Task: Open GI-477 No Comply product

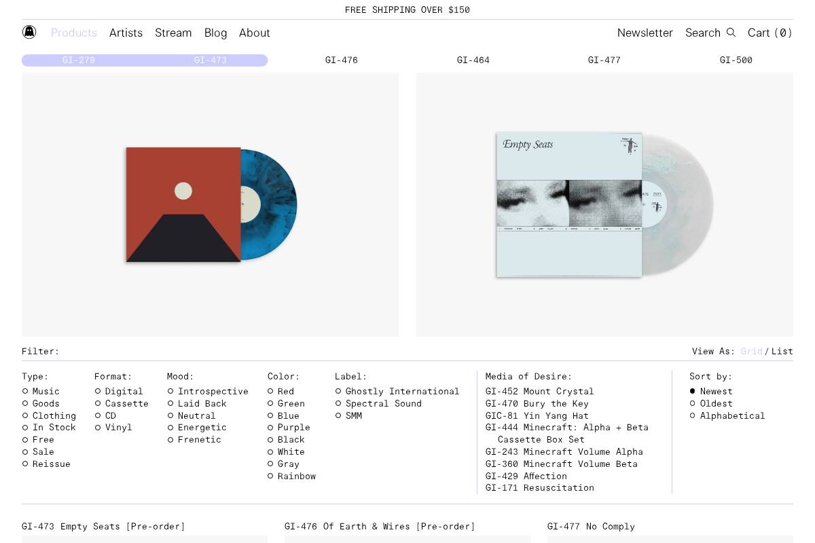Action: coord(591,527)
